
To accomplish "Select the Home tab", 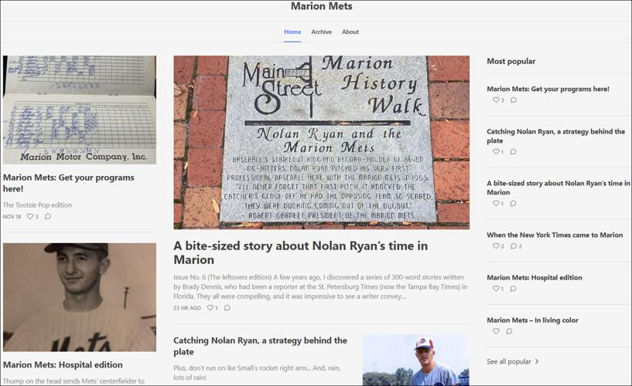I will coord(292,32).
